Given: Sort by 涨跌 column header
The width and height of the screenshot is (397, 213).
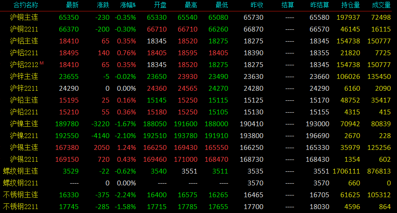Looking at the screenshot, I should (x=103, y=5).
